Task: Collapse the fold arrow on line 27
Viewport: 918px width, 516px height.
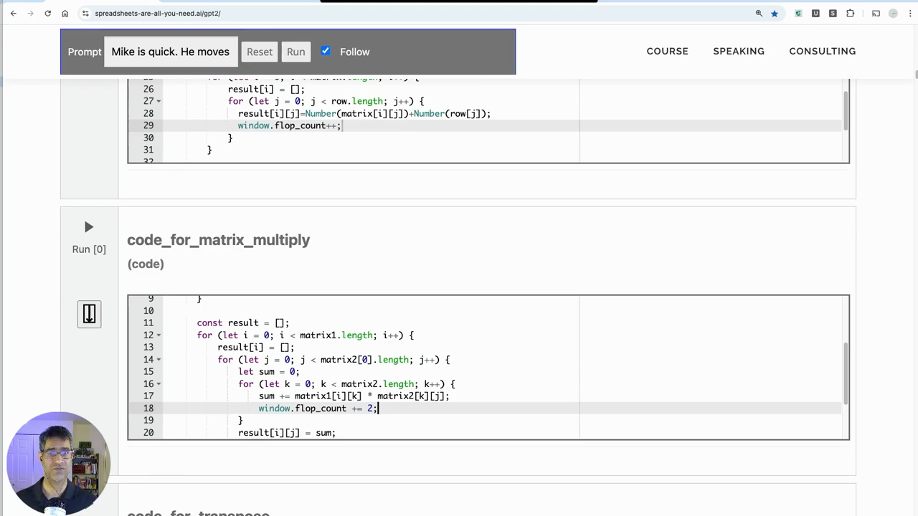Action: pos(158,101)
